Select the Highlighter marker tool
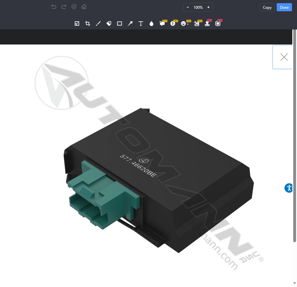The image size is (297, 287). pos(109,23)
